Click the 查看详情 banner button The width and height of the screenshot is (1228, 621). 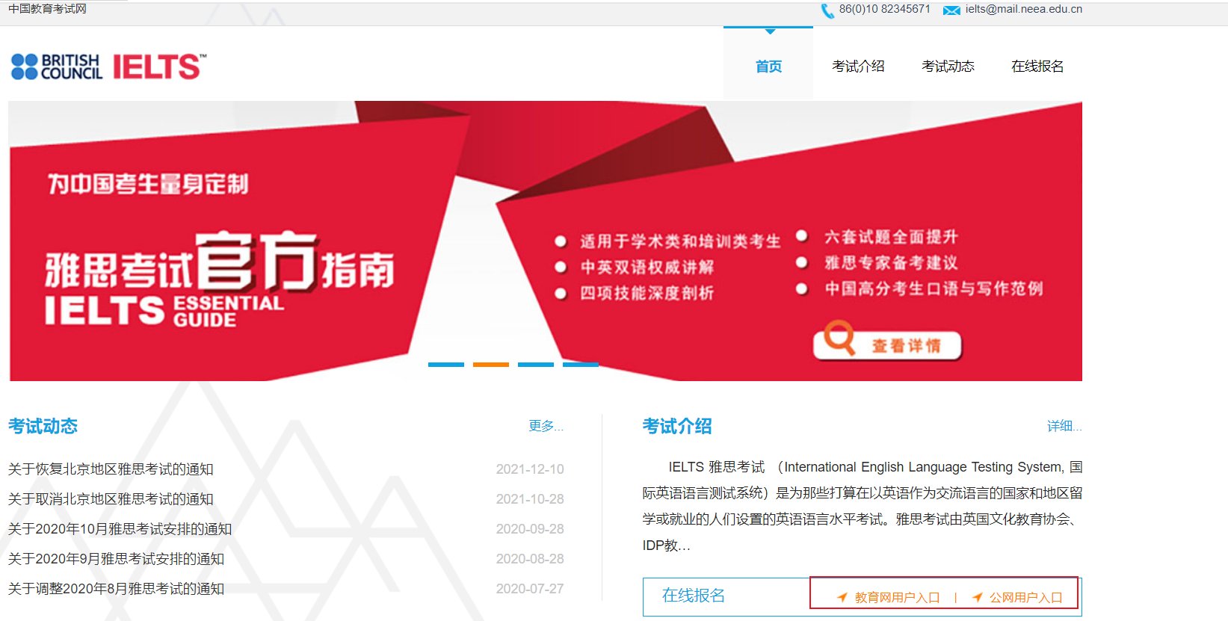887,345
